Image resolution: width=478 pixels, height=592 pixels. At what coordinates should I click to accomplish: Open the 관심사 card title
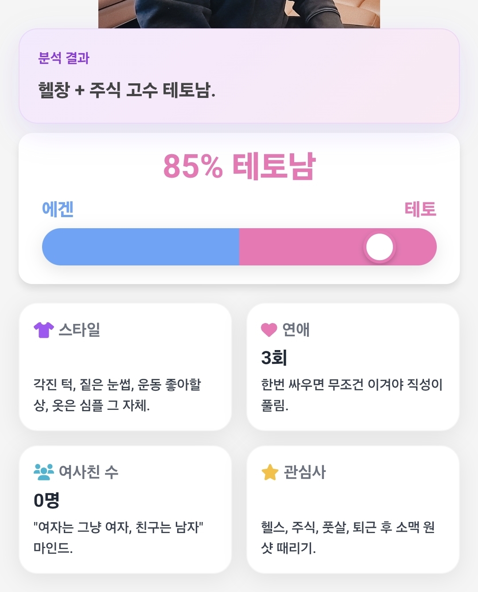[305, 472]
